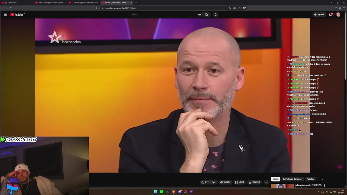Expand system tray hidden icons chevron
The width and height of the screenshot is (347, 195).
pyautogui.click(x=318, y=192)
